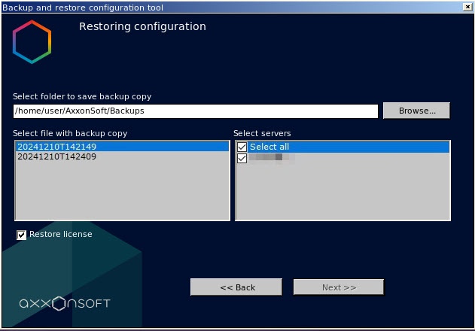Click the Restore license label text
Image resolution: width=475 pixels, height=331 pixels.
pos(60,234)
